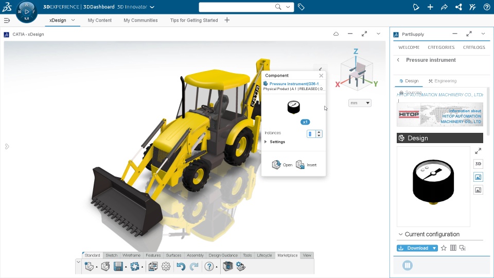Click the import second toolbar icon

pos(105,267)
